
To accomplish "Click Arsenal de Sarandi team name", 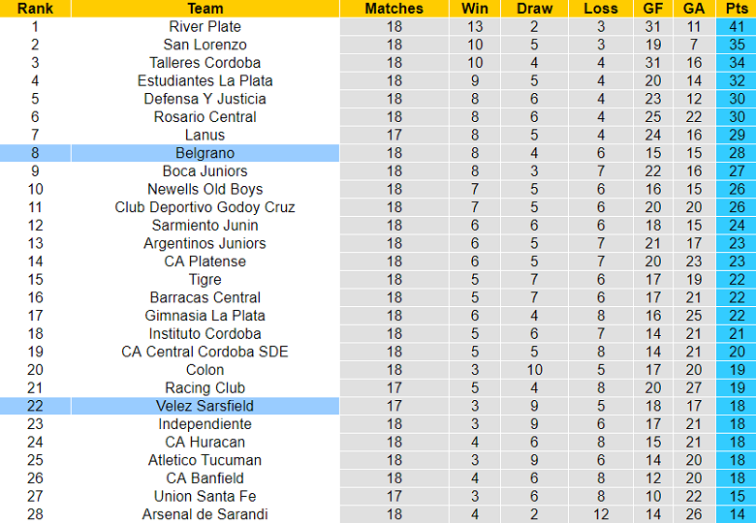I will pyautogui.click(x=205, y=514).
